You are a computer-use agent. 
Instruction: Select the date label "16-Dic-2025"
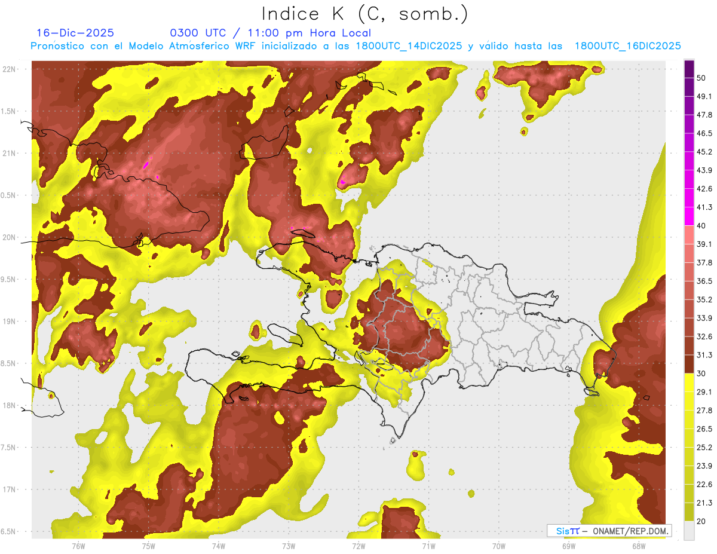[x=75, y=33]
